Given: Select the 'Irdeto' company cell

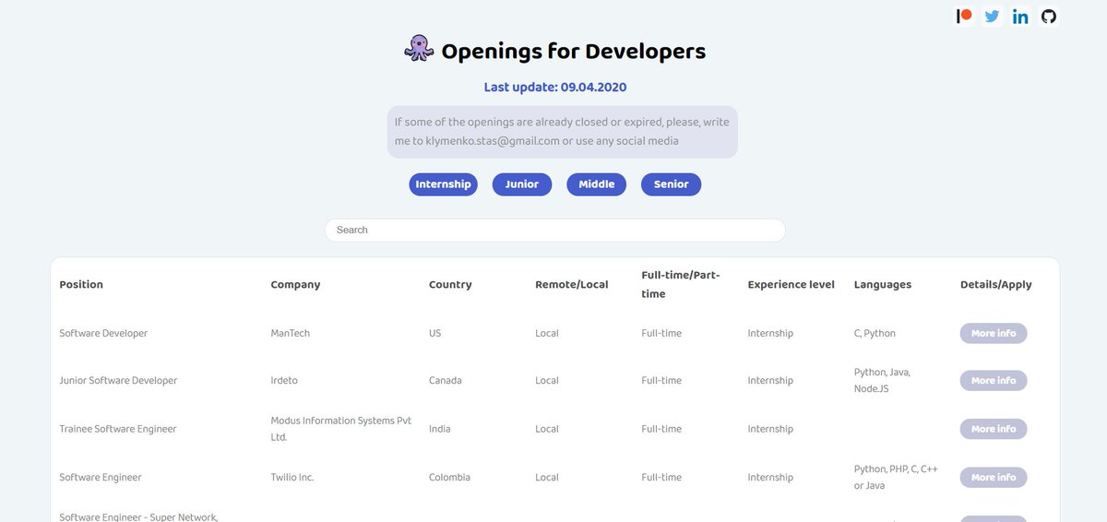Looking at the screenshot, I should [284, 380].
